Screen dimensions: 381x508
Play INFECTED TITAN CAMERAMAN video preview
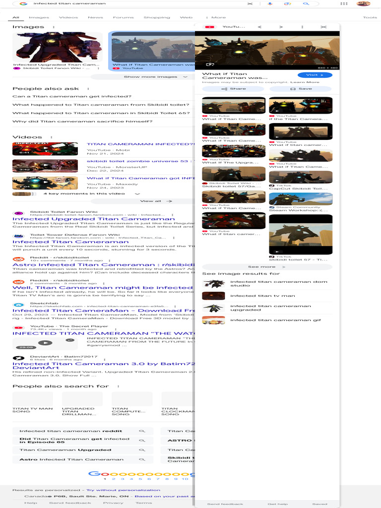[x=45, y=343]
